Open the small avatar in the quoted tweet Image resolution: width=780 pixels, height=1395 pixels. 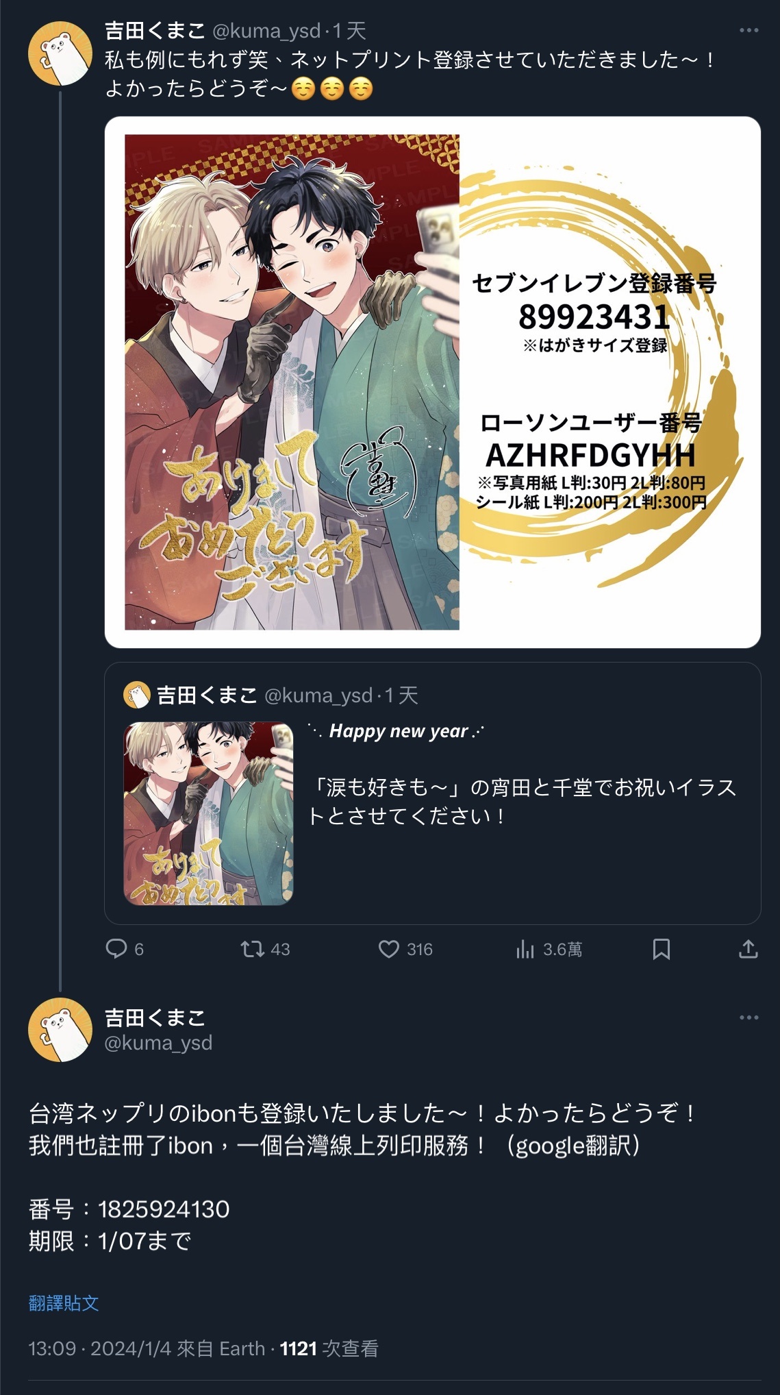[x=137, y=695]
